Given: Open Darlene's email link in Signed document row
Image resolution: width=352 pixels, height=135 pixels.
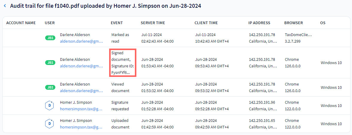Looking at the screenshot, I should pyautogui.click(x=81, y=66).
